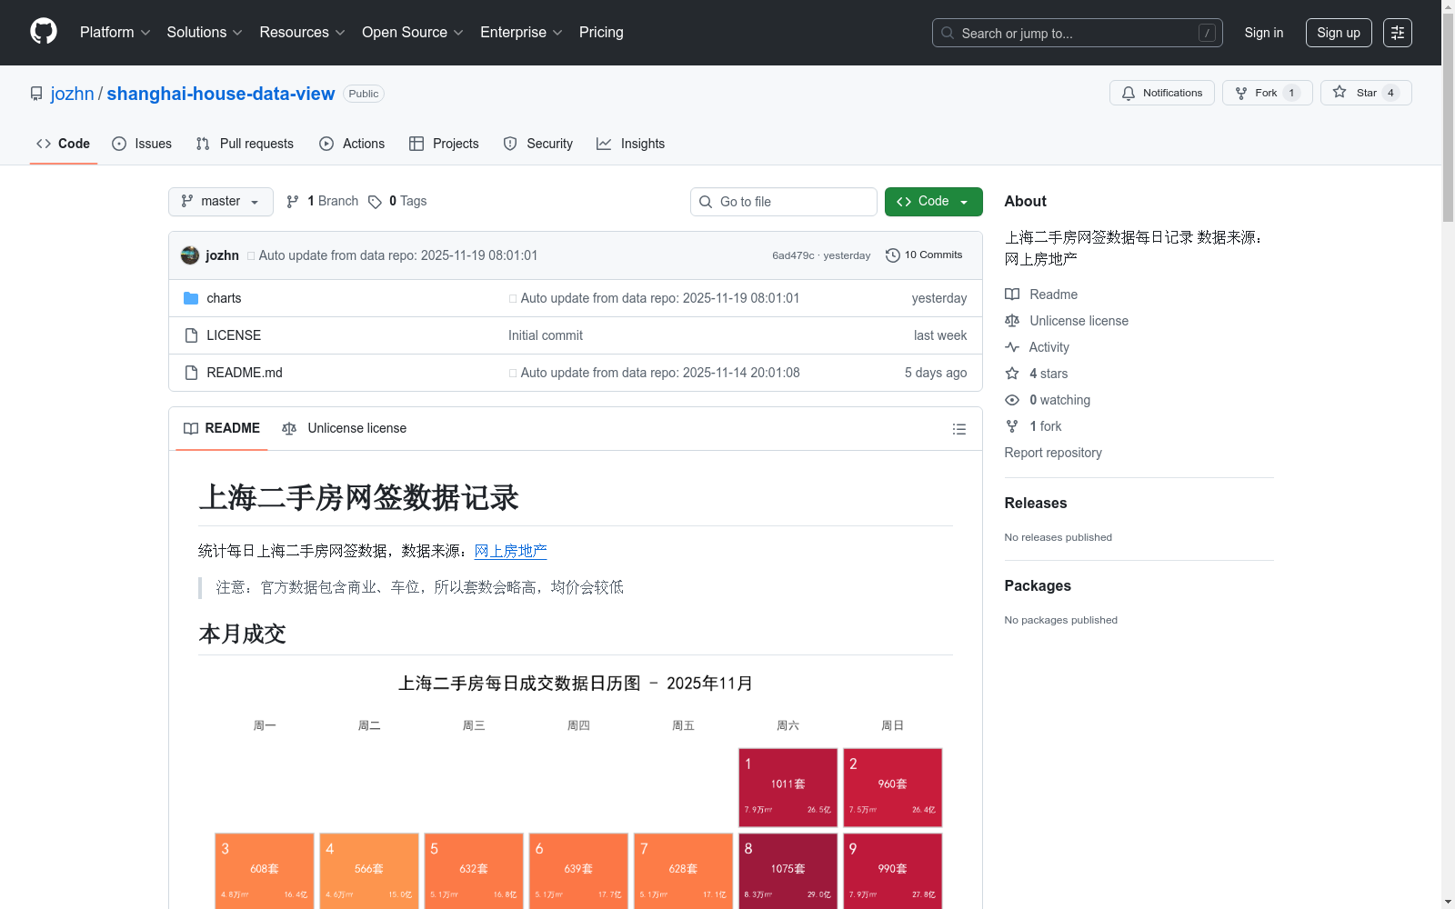This screenshot has height=909, width=1455.
Task: Open the green Code dropdown arrow
Action: point(963,201)
